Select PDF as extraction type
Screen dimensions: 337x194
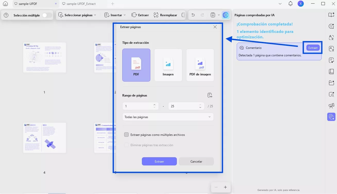136,65
